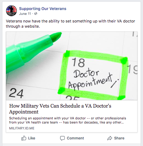Select the Share text label

[x=119, y=138]
